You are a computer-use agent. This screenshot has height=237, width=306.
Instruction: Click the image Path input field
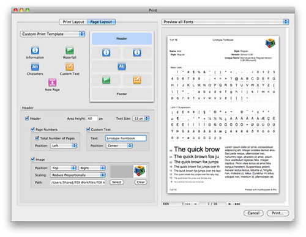(x=78, y=182)
